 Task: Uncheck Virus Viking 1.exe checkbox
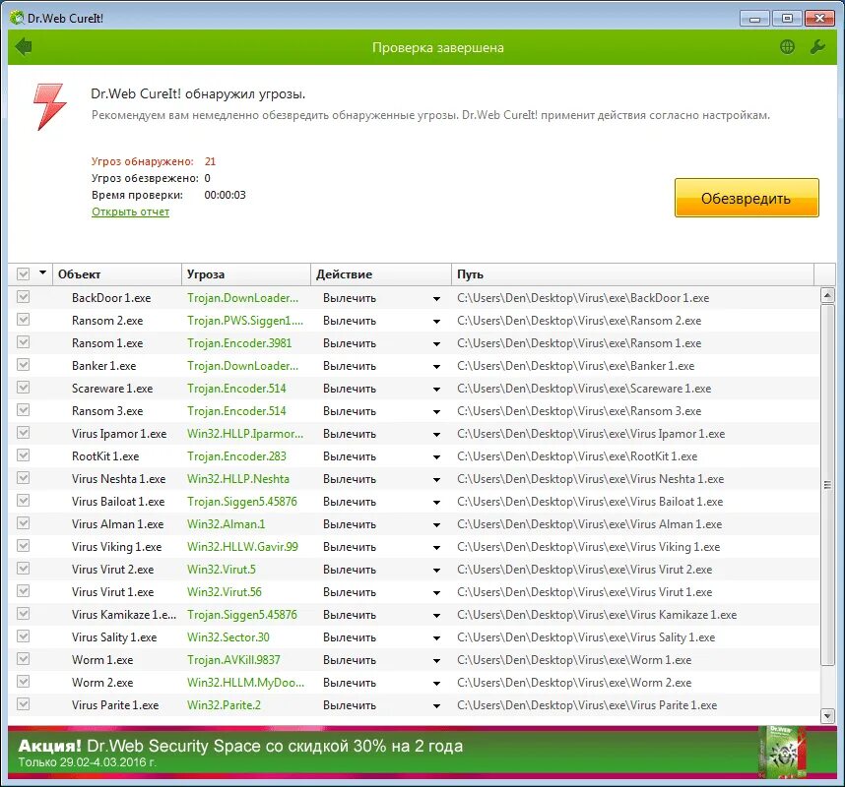(24, 546)
